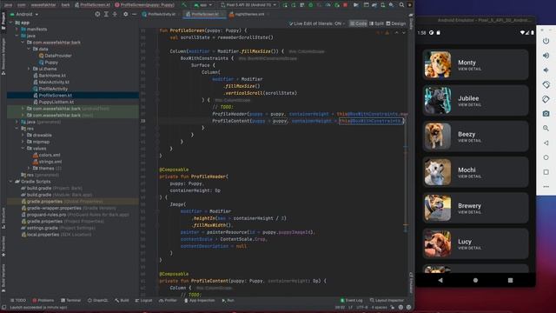Open the Jubilee puppy card in emulator

(x=475, y=101)
